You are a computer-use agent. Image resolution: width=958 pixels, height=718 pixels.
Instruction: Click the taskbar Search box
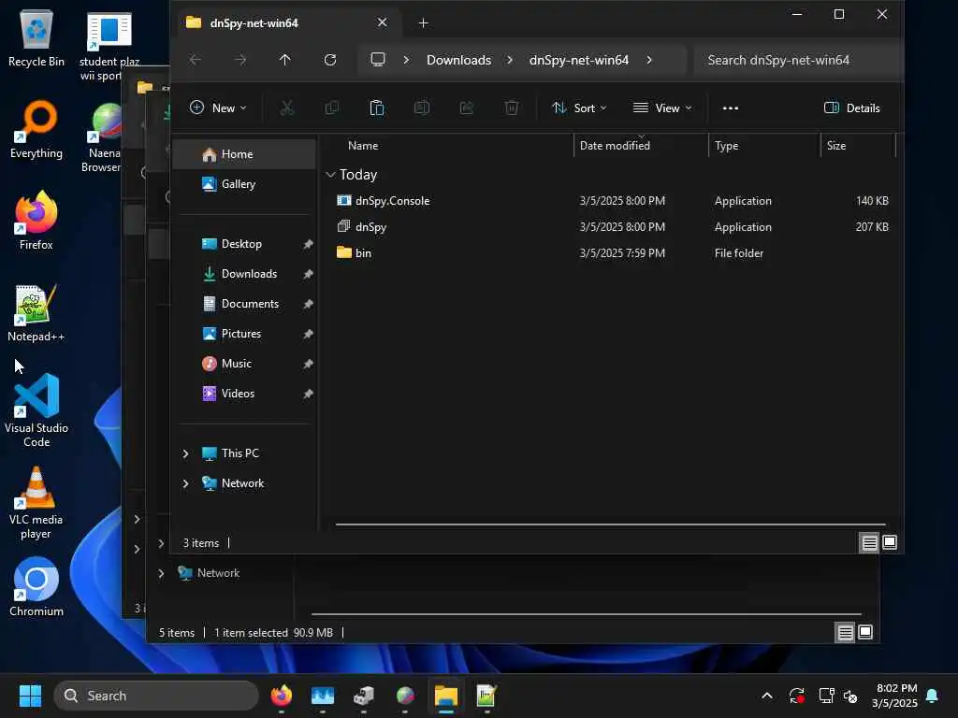(156, 696)
